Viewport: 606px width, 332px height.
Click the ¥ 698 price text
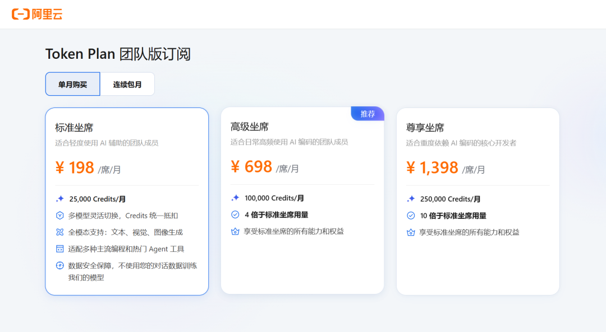pyautogui.click(x=252, y=166)
